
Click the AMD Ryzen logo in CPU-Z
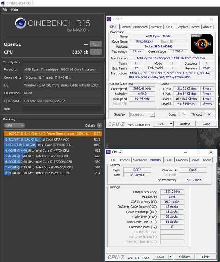click(202, 44)
